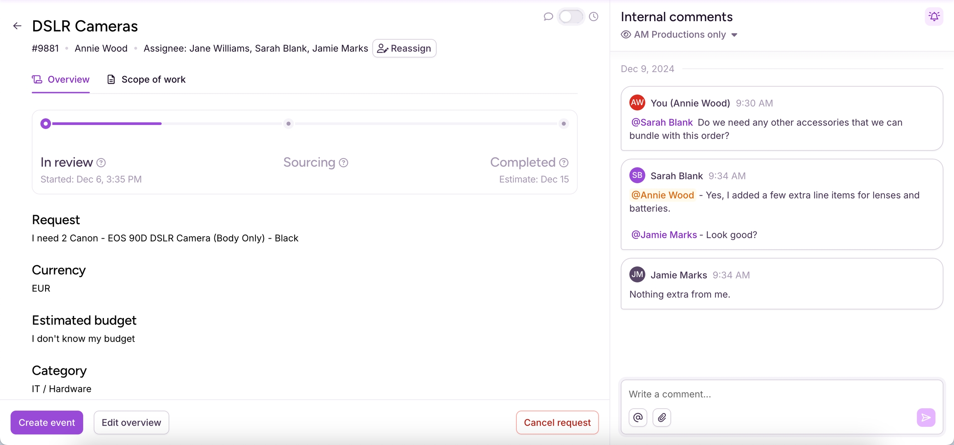
Task: Send comment with the paper plane icon
Action: click(x=926, y=418)
